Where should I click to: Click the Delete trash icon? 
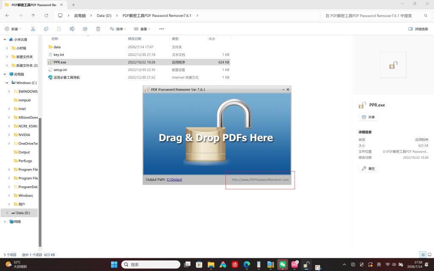coord(98,29)
